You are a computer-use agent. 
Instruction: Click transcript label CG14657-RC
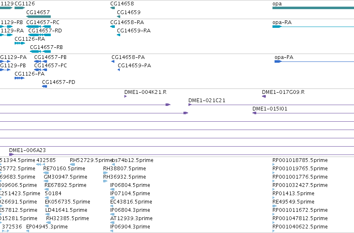[x=43, y=22]
